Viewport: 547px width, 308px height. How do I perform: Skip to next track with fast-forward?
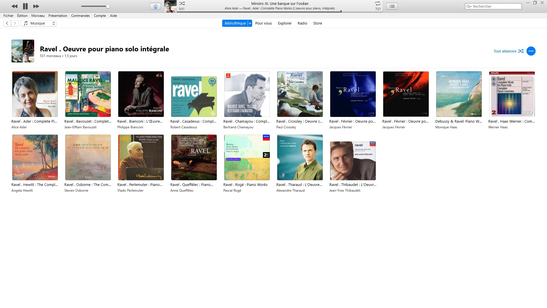pyautogui.click(x=36, y=6)
